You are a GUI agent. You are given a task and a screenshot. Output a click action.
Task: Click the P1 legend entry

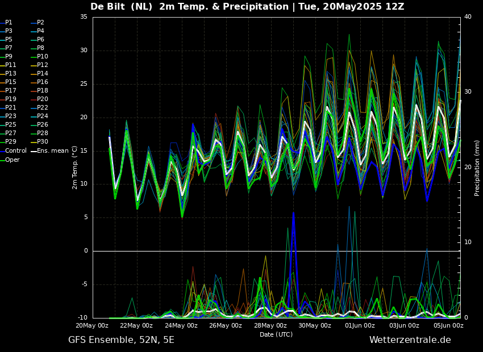(9, 23)
